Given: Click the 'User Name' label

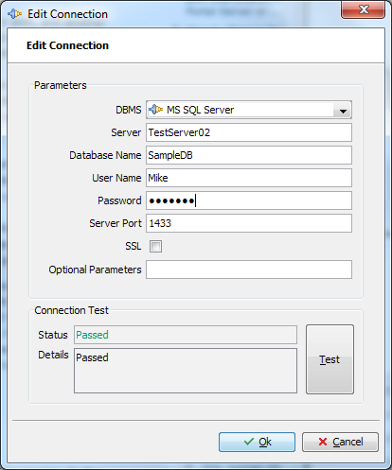Looking at the screenshot, I should click(x=116, y=178).
